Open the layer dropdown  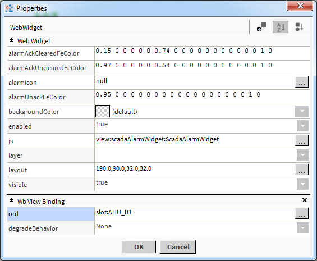302,155
